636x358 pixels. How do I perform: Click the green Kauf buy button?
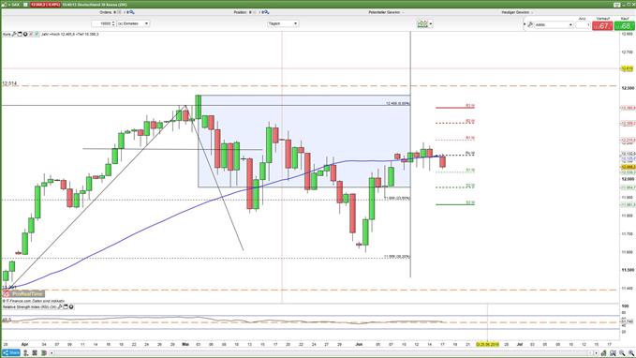[624, 26]
